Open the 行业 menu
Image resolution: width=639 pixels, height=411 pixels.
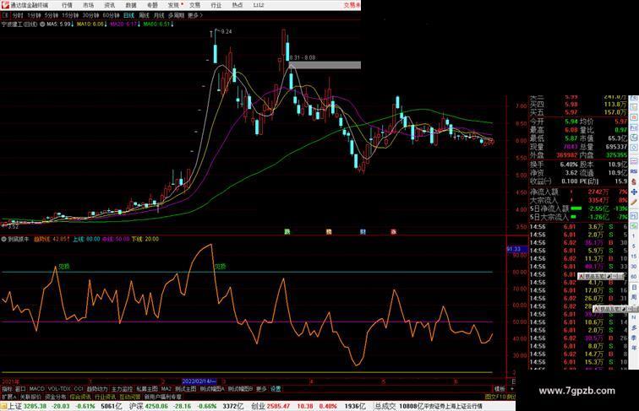tap(216, 5)
